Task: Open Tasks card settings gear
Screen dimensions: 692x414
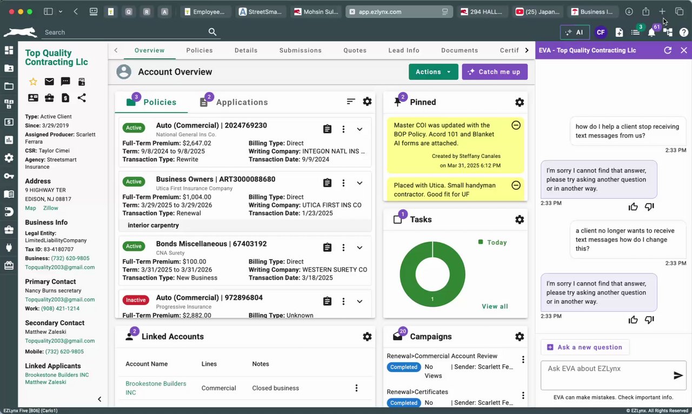Action: (x=520, y=219)
